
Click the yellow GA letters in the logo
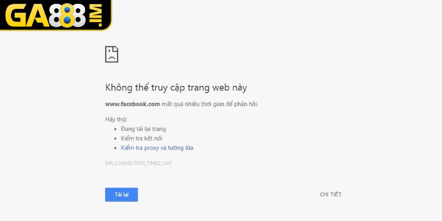click(27, 17)
